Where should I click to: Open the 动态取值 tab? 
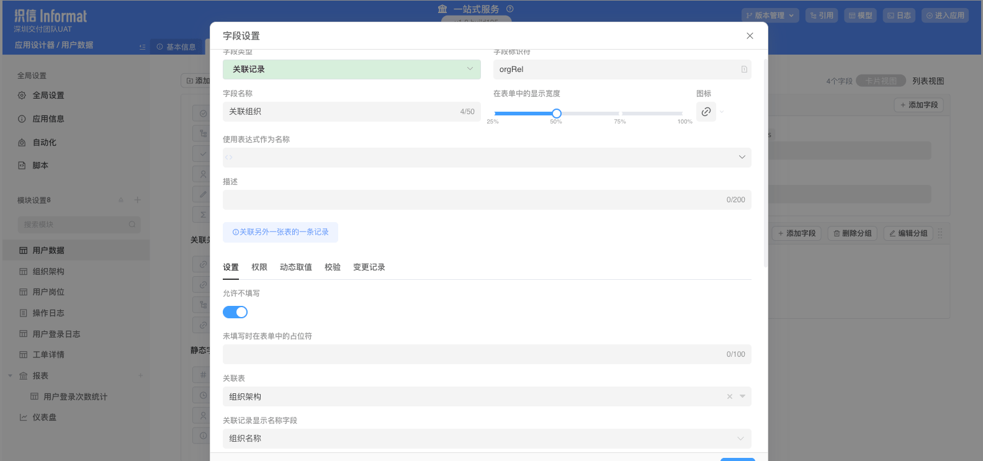[296, 267]
